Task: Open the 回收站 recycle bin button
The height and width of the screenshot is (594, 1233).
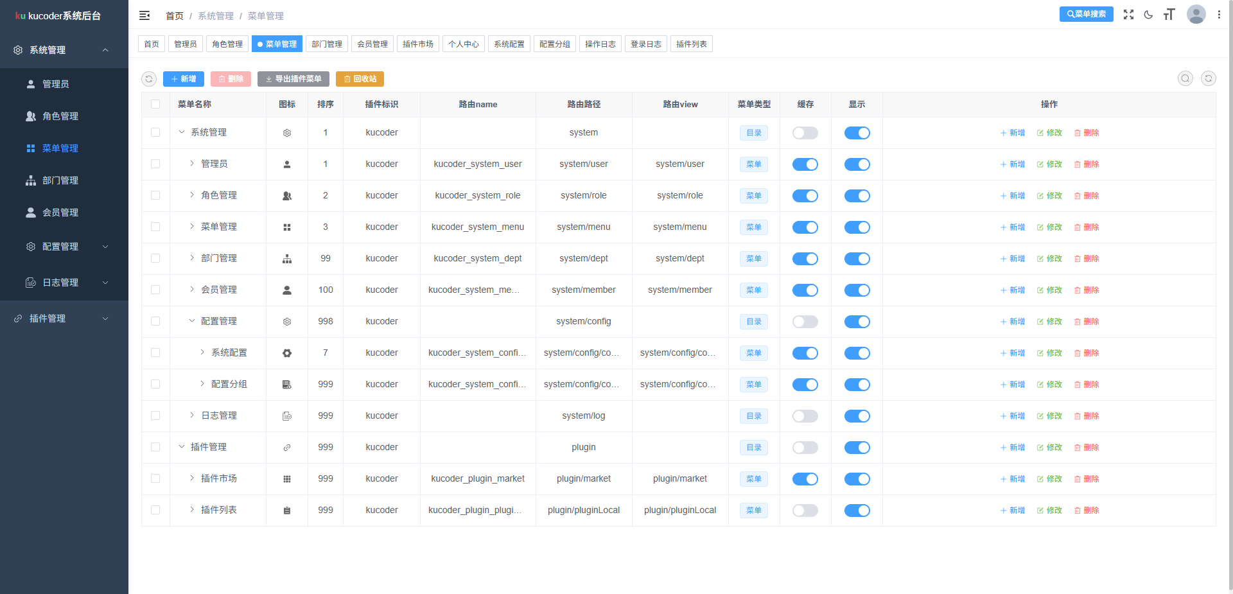Action: pyautogui.click(x=360, y=79)
